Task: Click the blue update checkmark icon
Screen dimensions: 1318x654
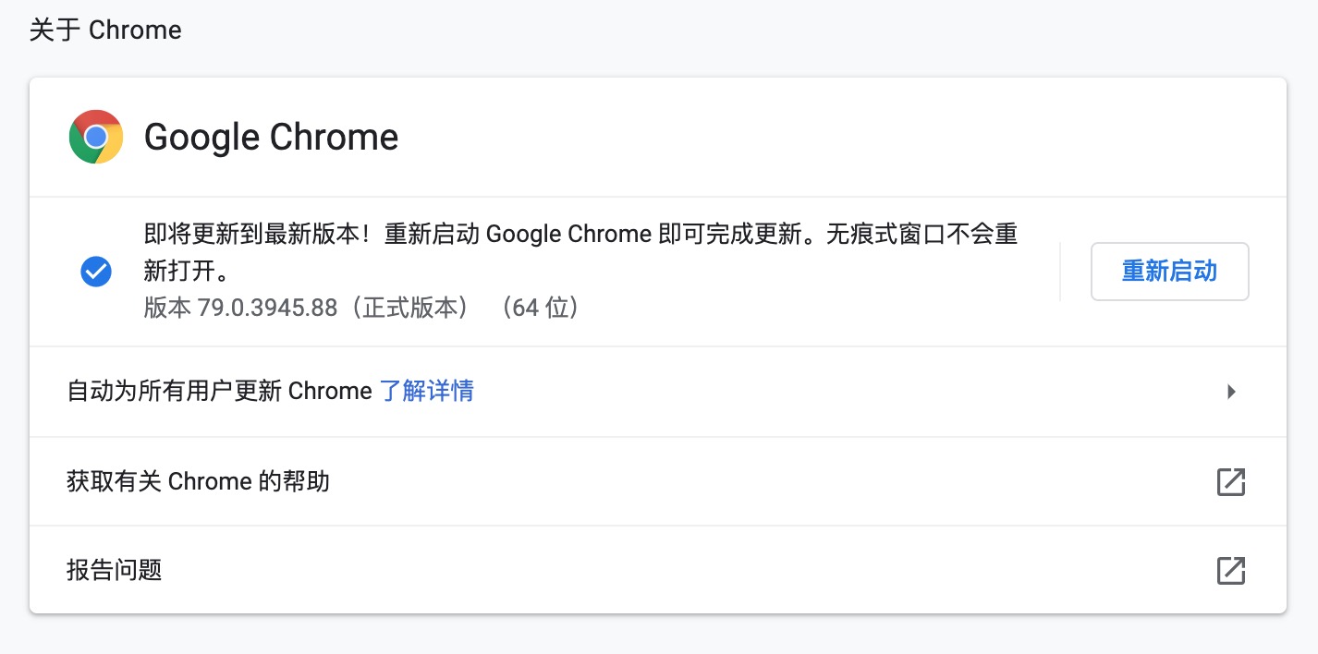Action: (96, 272)
